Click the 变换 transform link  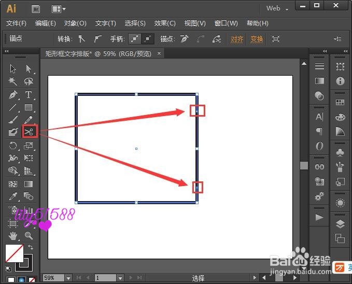257,39
